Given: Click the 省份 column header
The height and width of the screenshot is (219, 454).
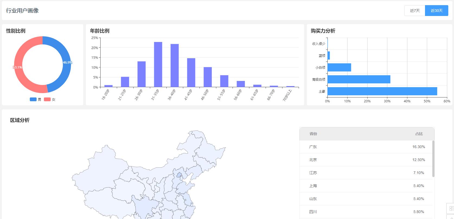Looking at the screenshot, I should [313, 134].
